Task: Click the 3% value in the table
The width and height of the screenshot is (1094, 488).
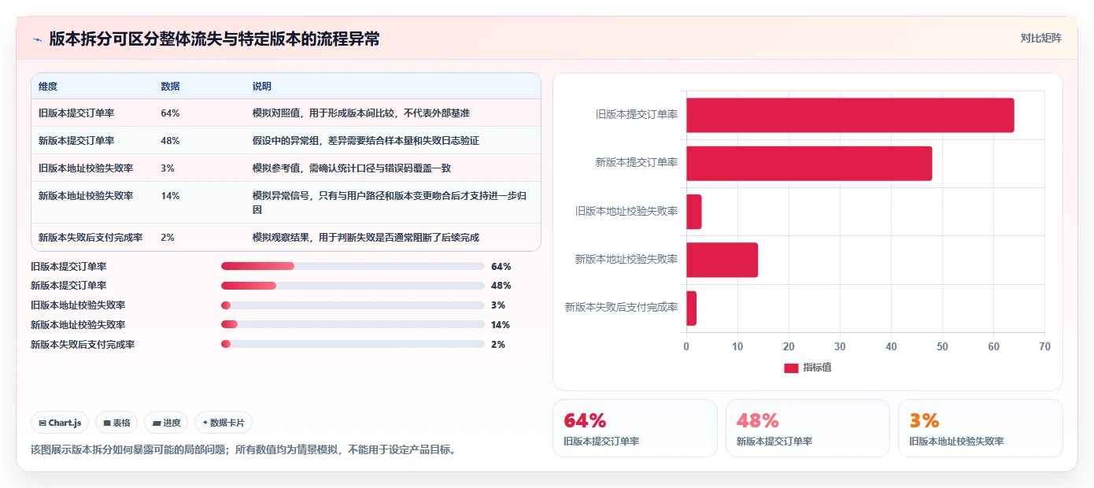Action: [168, 168]
